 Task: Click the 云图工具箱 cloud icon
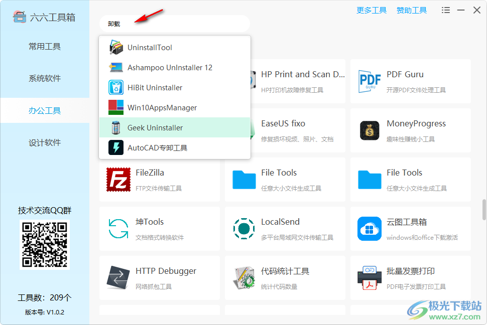pos(370,229)
